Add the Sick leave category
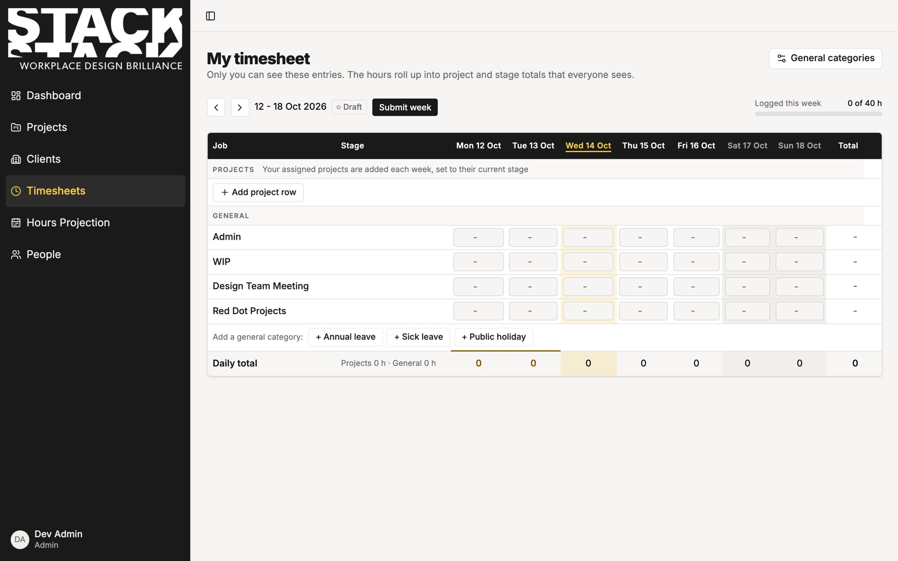 419,337
